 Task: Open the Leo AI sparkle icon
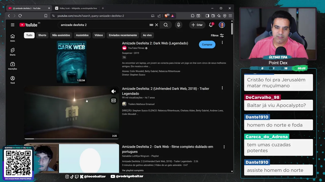[x=219, y=16]
